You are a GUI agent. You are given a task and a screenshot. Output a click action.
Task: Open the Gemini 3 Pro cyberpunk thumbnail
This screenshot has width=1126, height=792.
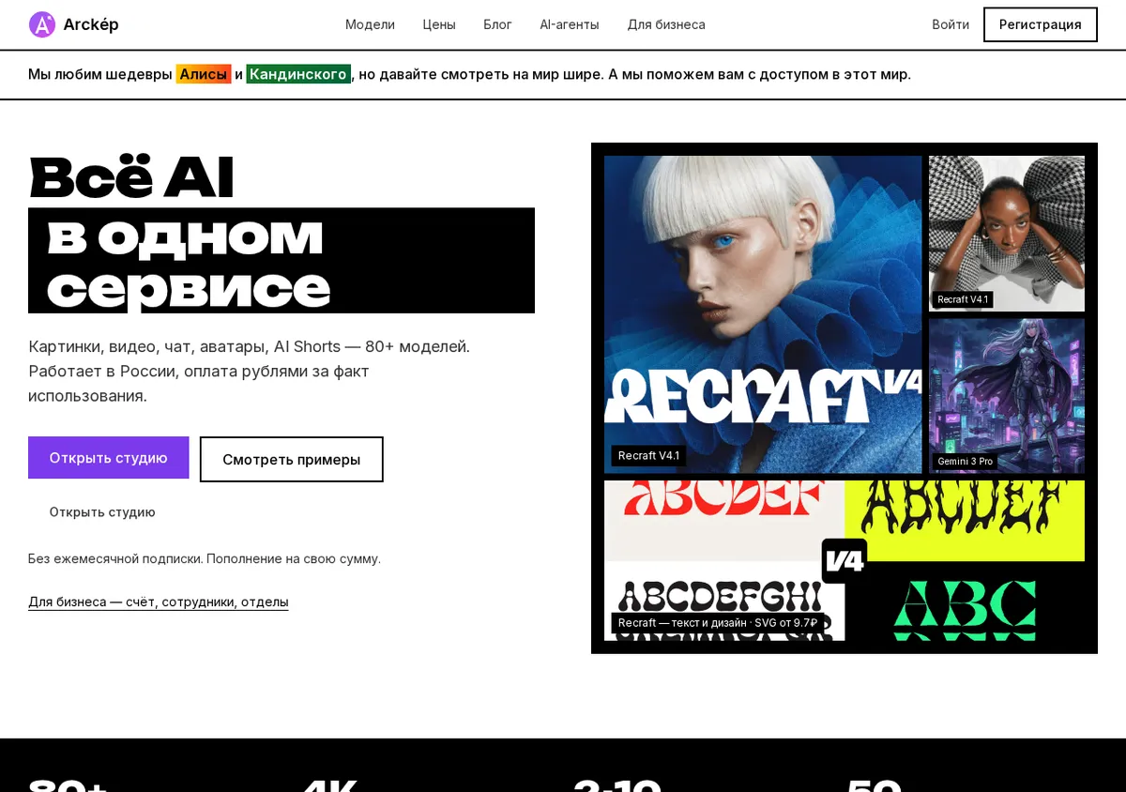1007,396
